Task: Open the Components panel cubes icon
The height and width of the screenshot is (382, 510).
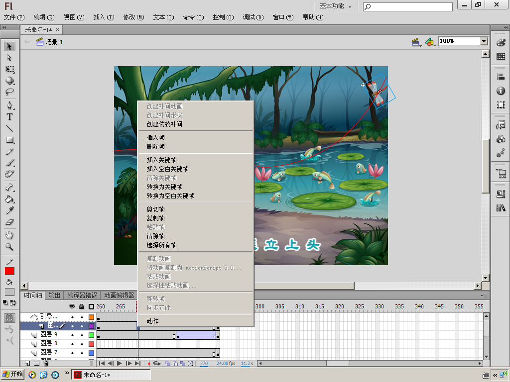Action: click(x=501, y=139)
